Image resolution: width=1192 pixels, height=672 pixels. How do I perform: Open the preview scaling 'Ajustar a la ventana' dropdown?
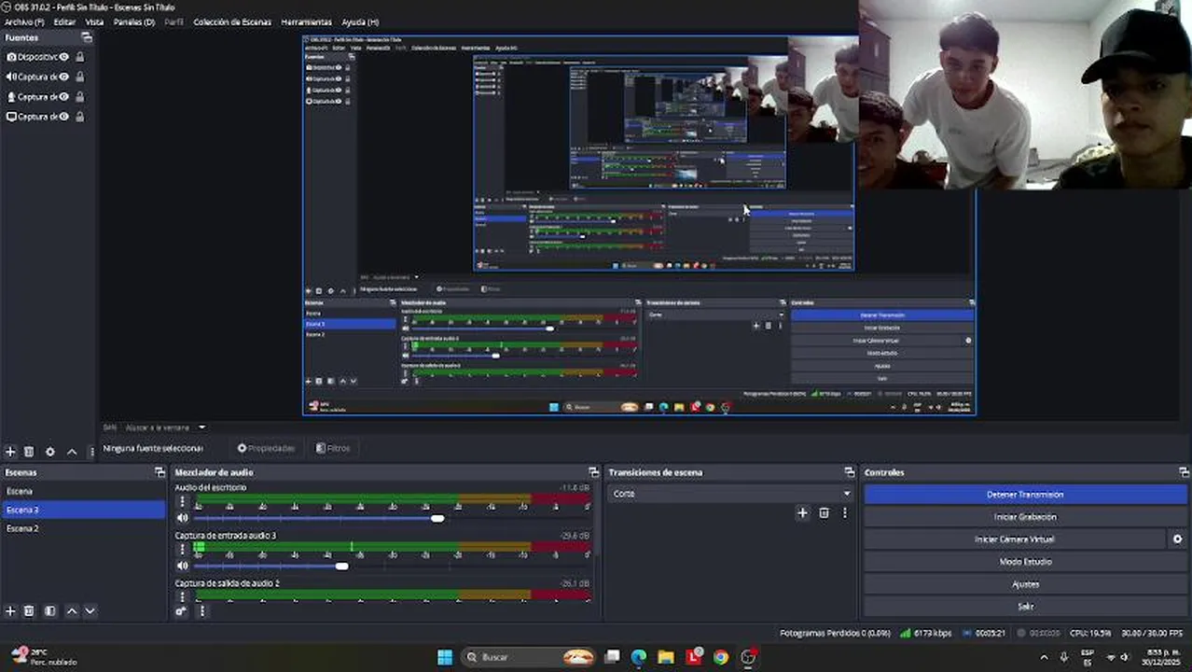(164, 427)
